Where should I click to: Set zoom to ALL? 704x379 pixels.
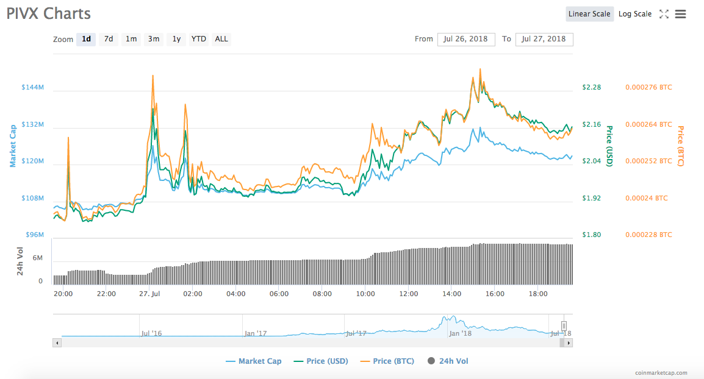click(x=221, y=39)
